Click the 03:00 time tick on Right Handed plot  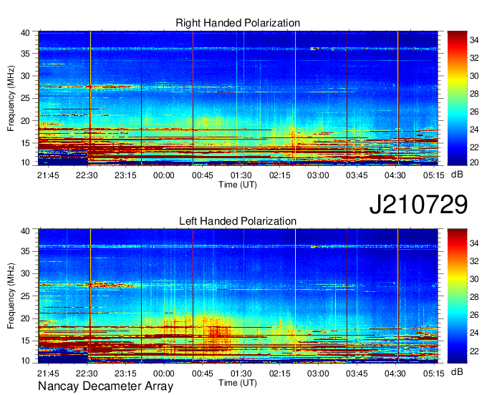tap(318, 175)
